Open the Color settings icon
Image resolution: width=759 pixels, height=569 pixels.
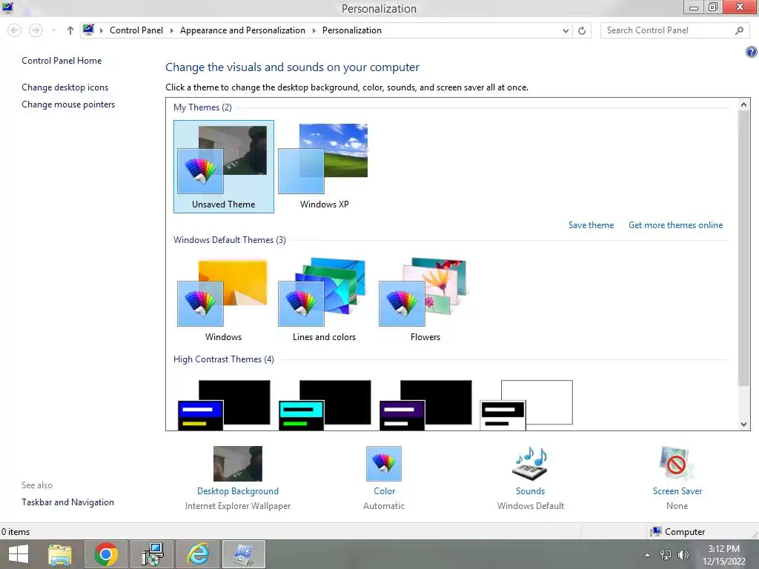(x=384, y=464)
